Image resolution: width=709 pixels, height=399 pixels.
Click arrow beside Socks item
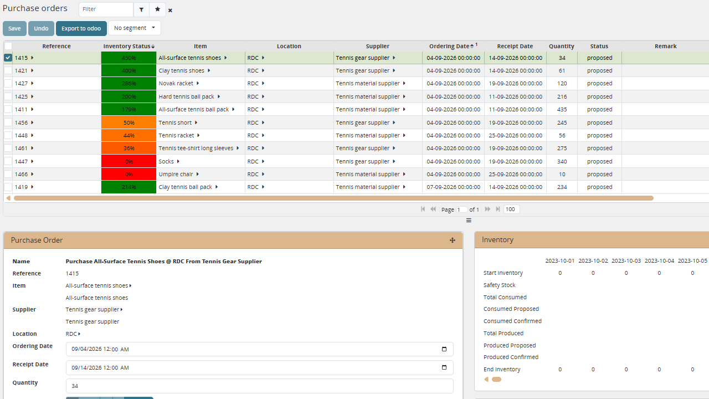(178, 161)
